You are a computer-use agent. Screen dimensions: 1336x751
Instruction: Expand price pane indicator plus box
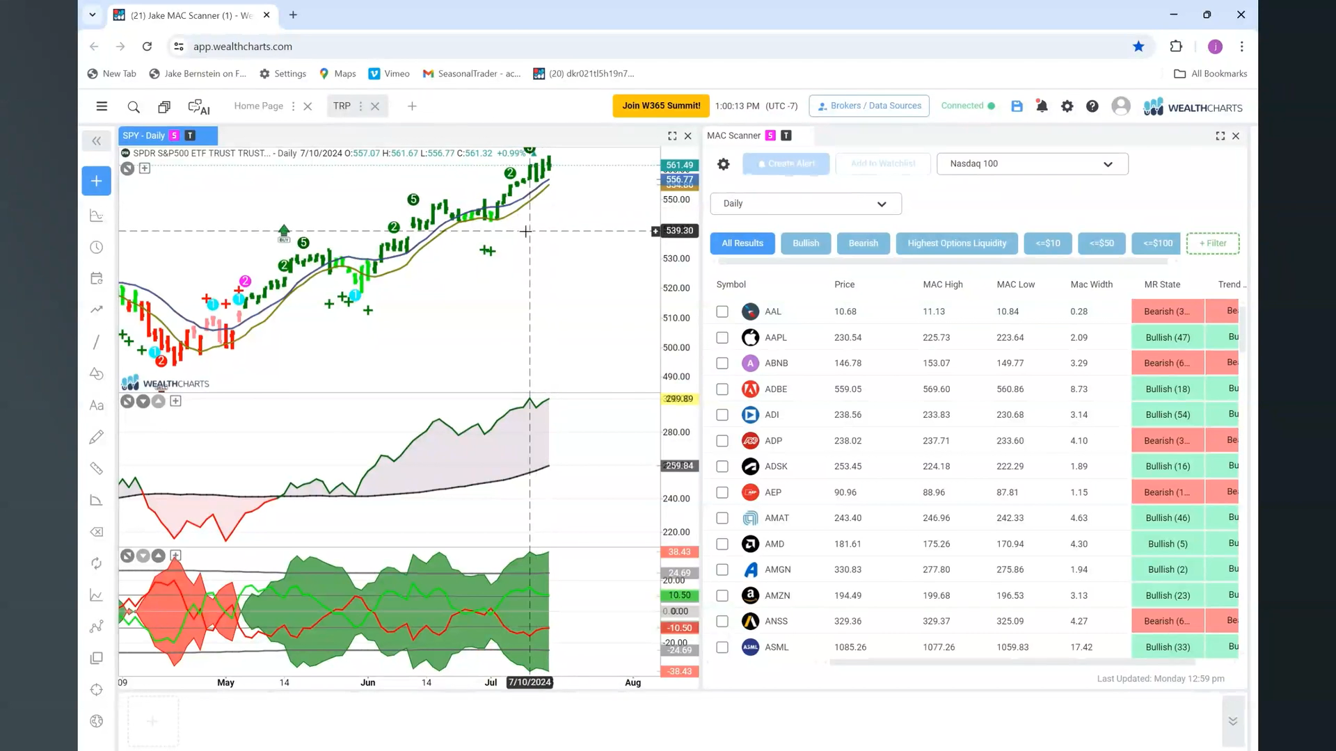145,168
